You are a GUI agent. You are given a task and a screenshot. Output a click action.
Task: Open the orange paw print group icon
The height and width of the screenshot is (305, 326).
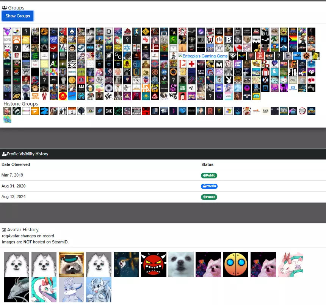tap(17, 40)
